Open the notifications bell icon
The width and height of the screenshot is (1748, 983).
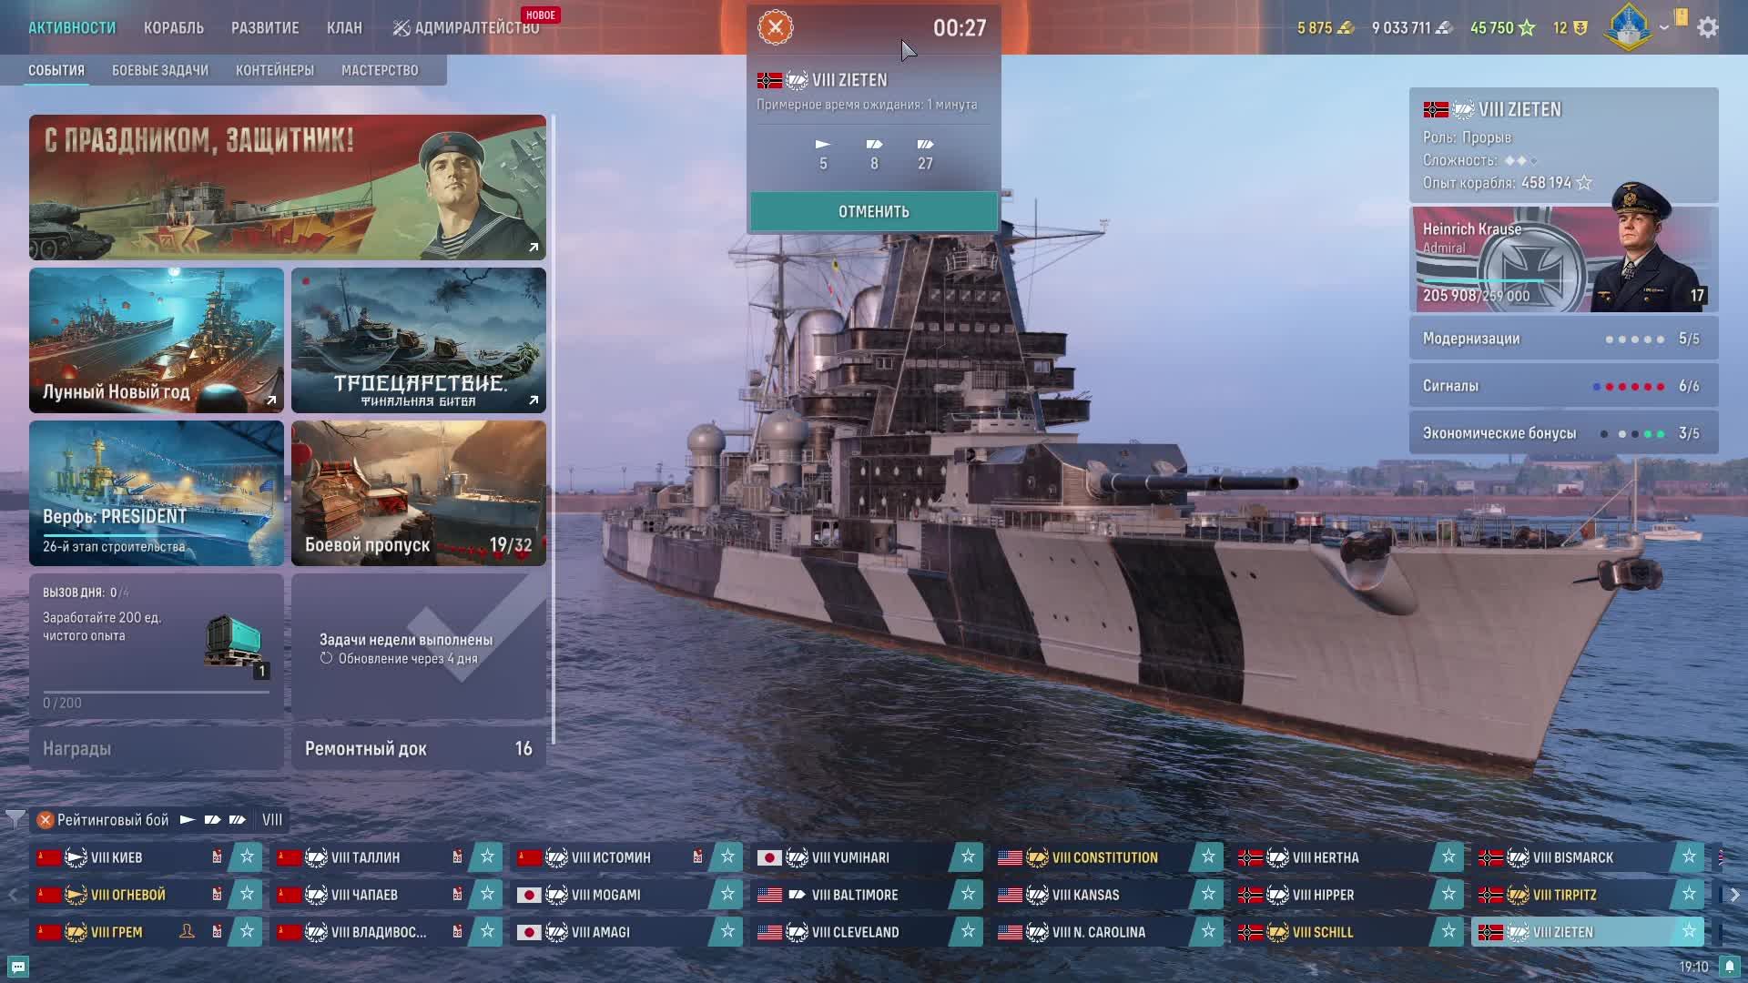pos(1730,967)
